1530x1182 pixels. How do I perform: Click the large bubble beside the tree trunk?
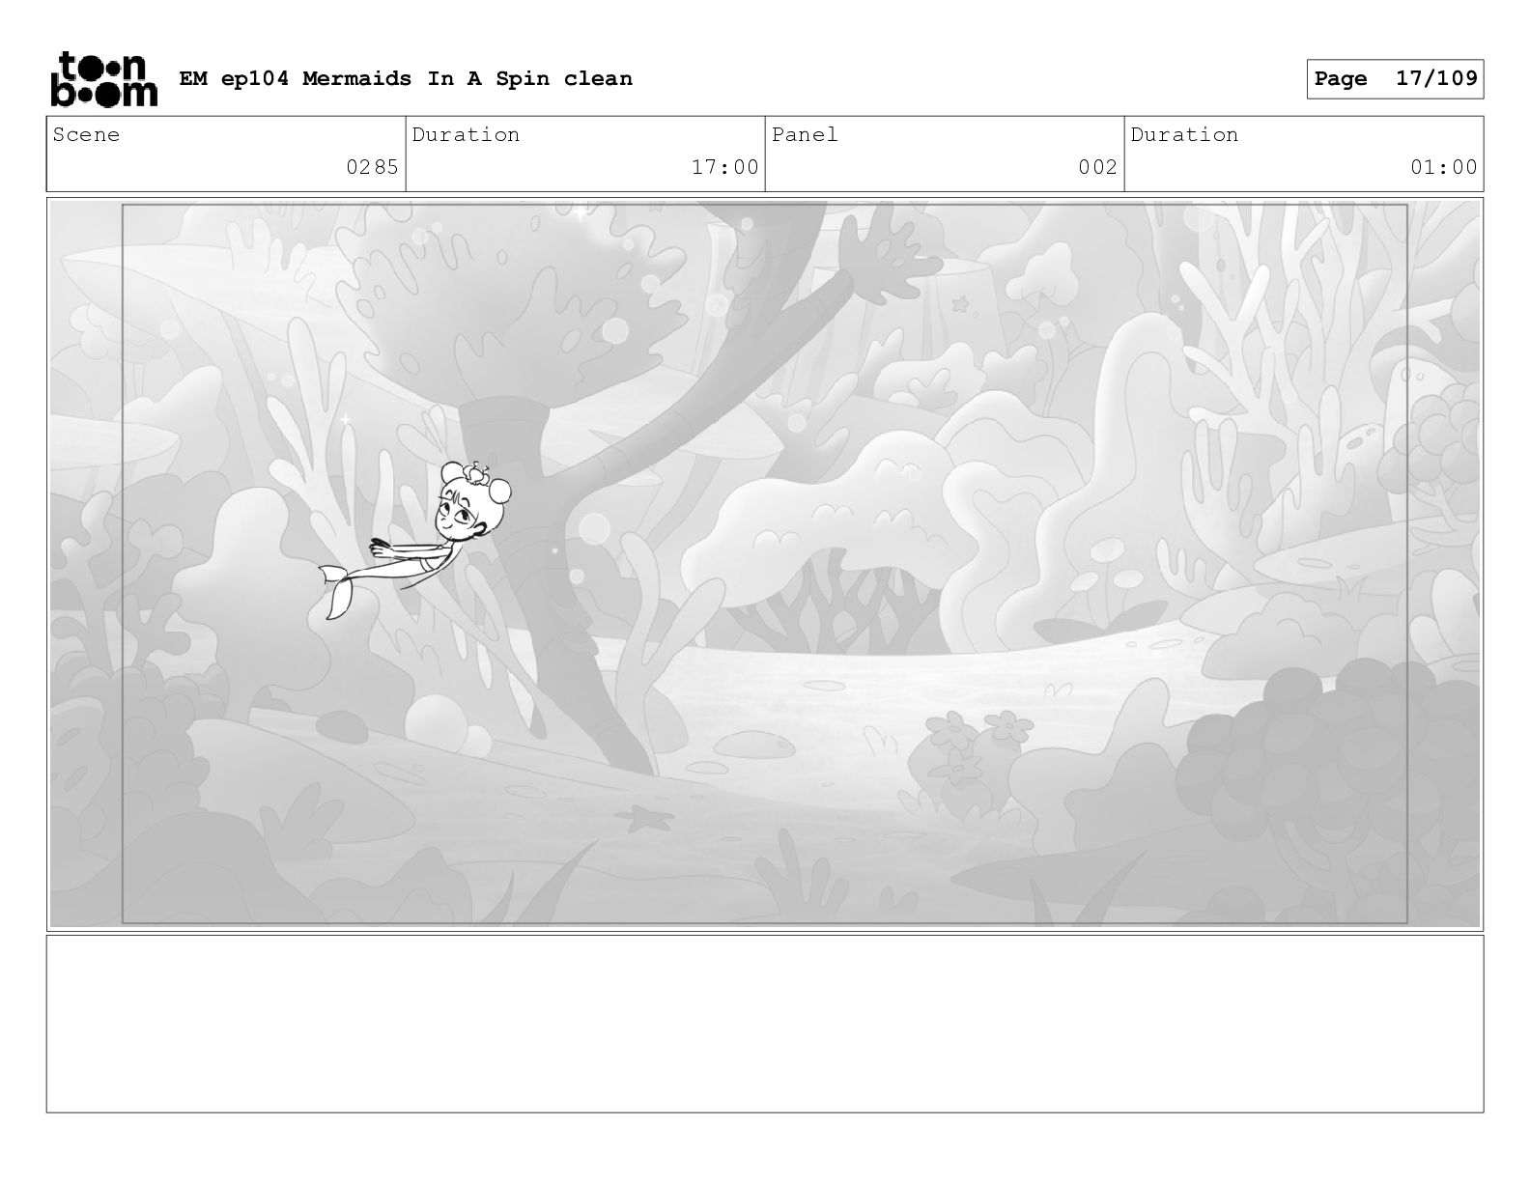pyautogui.click(x=594, y=529)
